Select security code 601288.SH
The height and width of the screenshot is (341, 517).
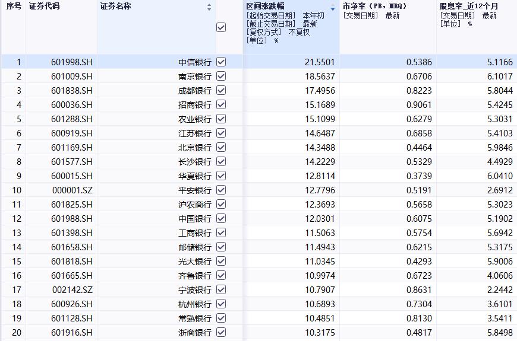tap(71, 119)
